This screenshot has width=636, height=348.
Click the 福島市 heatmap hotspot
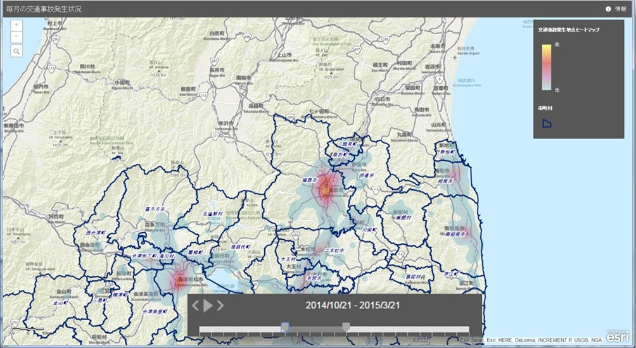(x=327, y=187)
